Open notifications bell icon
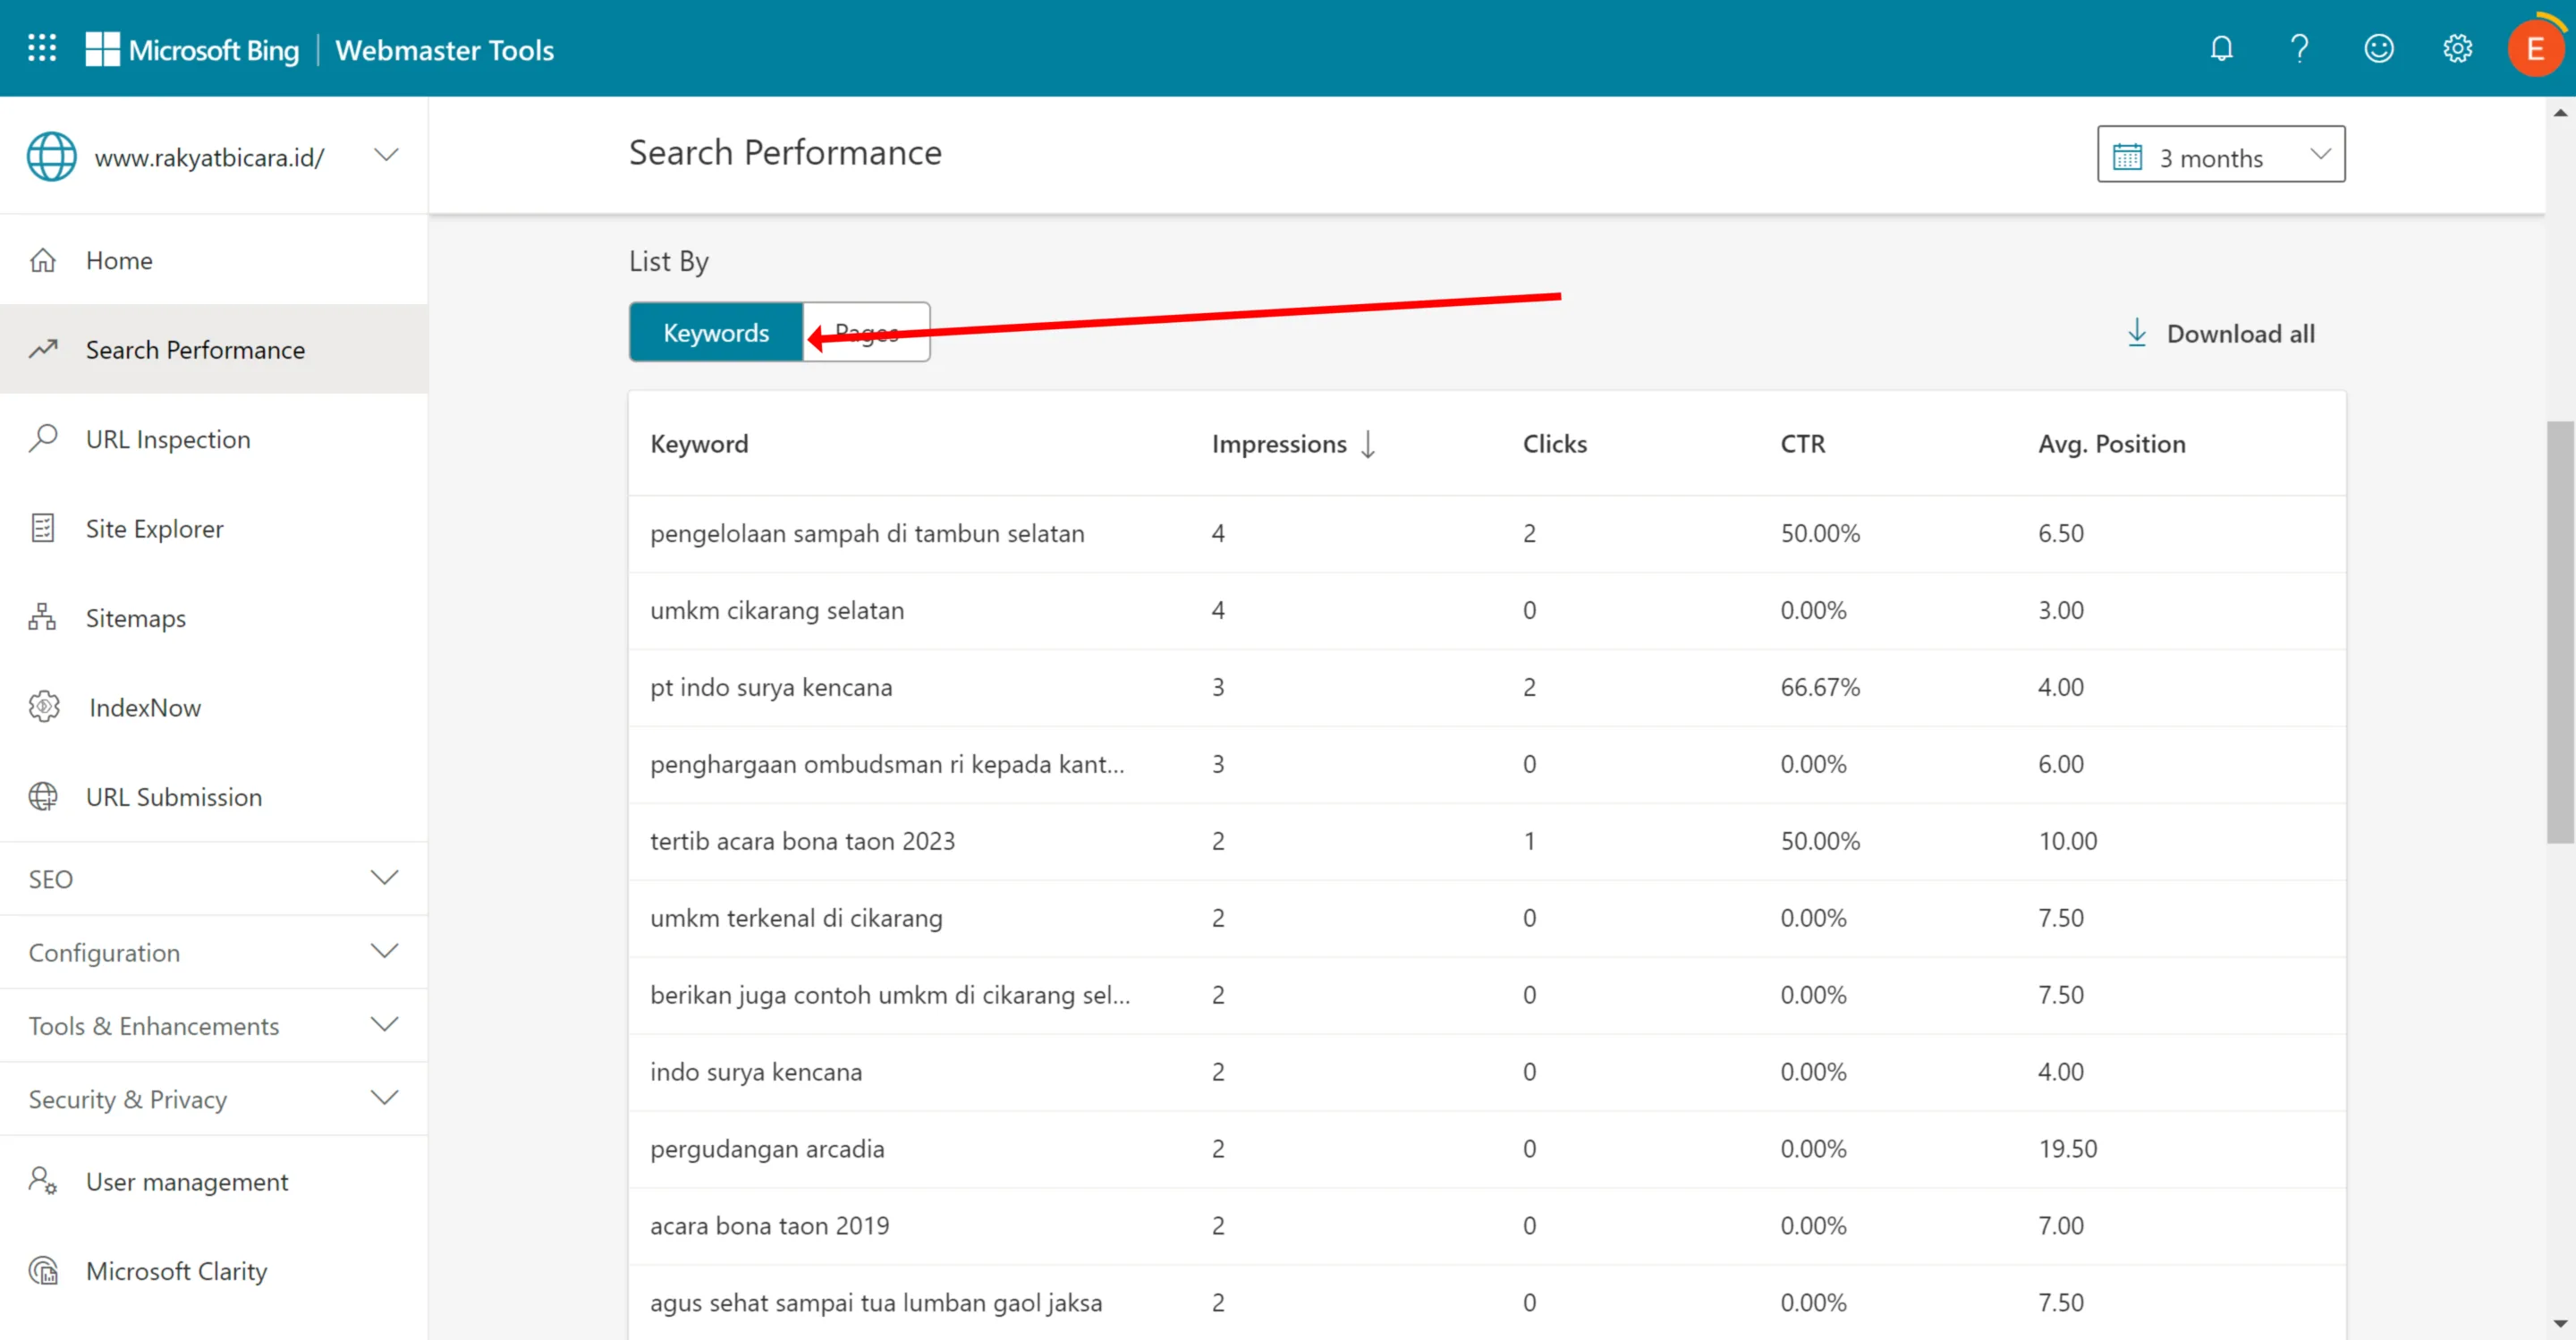2576x1340 pixels. pyautogui.click(x=2221, y=48)
